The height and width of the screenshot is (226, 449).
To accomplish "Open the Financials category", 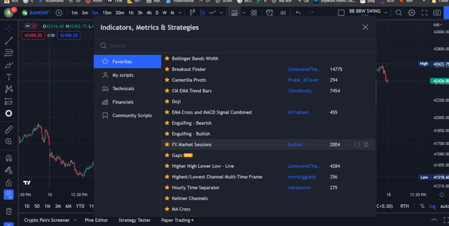I will point(127,102).
